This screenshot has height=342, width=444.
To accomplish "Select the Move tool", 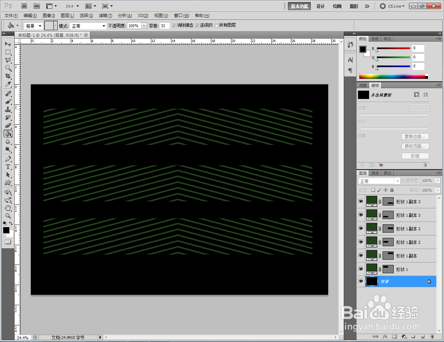I will (8, 44).
